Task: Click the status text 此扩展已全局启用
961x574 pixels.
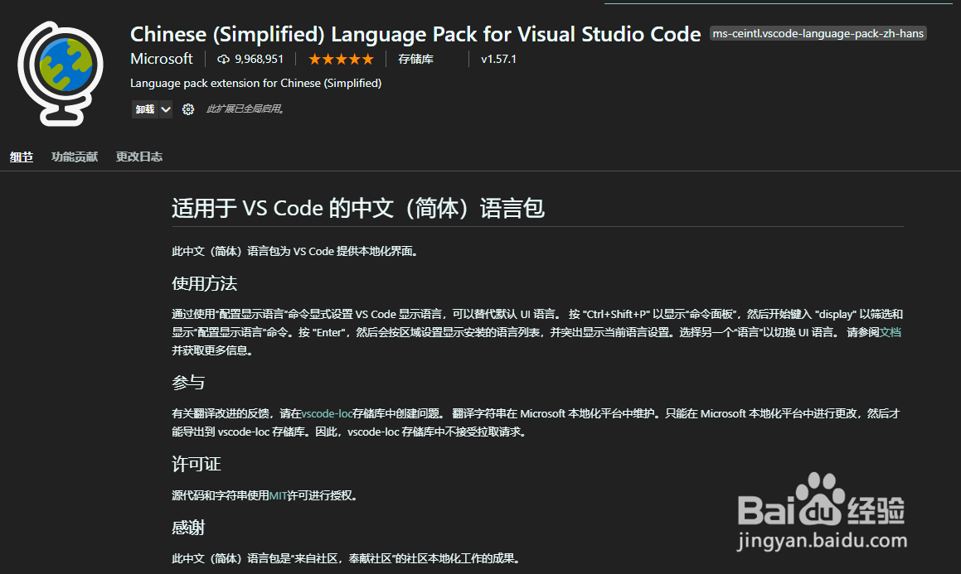Action: [x=245, y=109]
